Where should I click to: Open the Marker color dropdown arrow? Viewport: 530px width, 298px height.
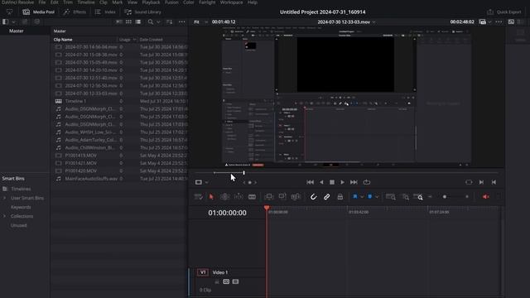click(x=377, y=197)
